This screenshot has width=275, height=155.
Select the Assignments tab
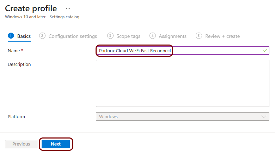click(x=172, y=36)
